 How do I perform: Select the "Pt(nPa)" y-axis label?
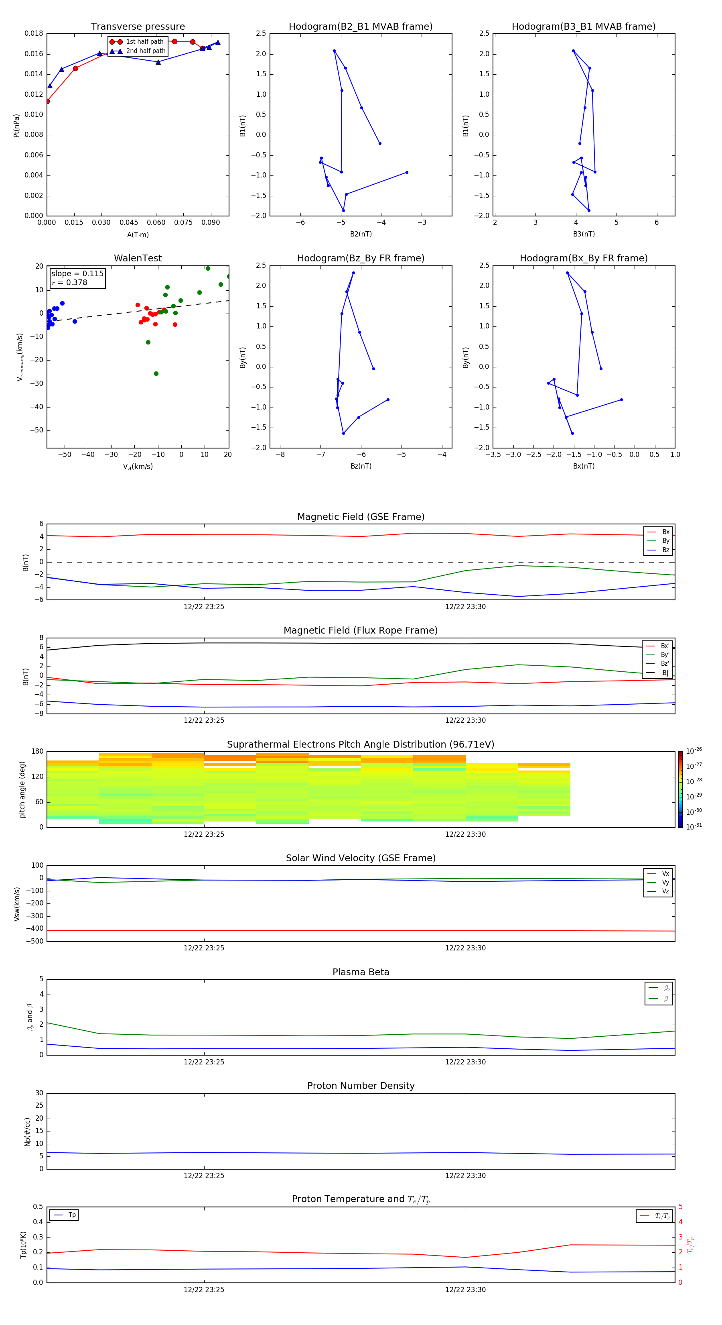coord(16,126)
